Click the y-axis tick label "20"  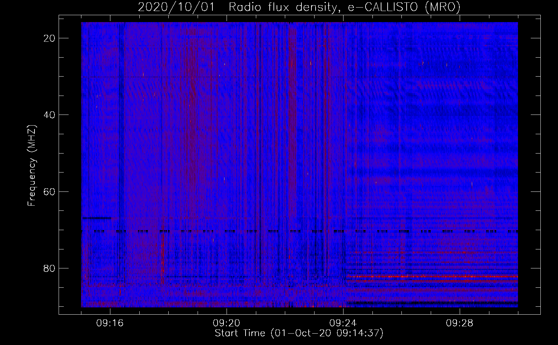[x=50, y=38]
